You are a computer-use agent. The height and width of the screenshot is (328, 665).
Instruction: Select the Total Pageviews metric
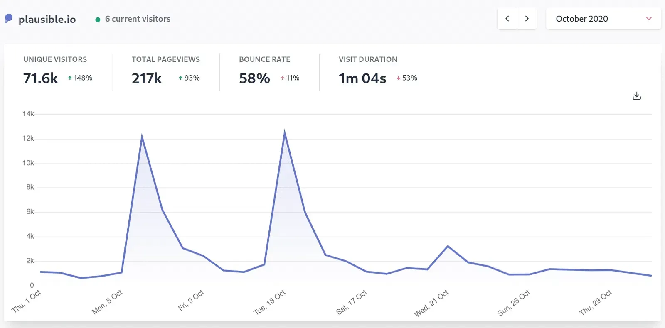pos(165,59)
